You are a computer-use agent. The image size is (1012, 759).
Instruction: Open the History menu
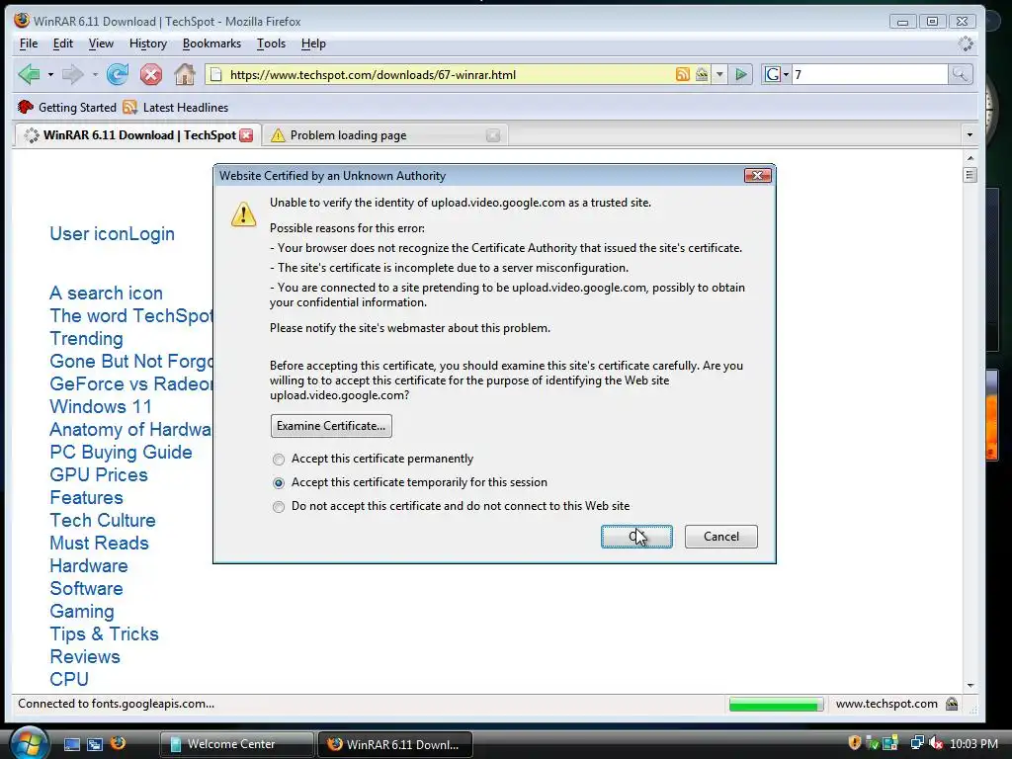148,43
